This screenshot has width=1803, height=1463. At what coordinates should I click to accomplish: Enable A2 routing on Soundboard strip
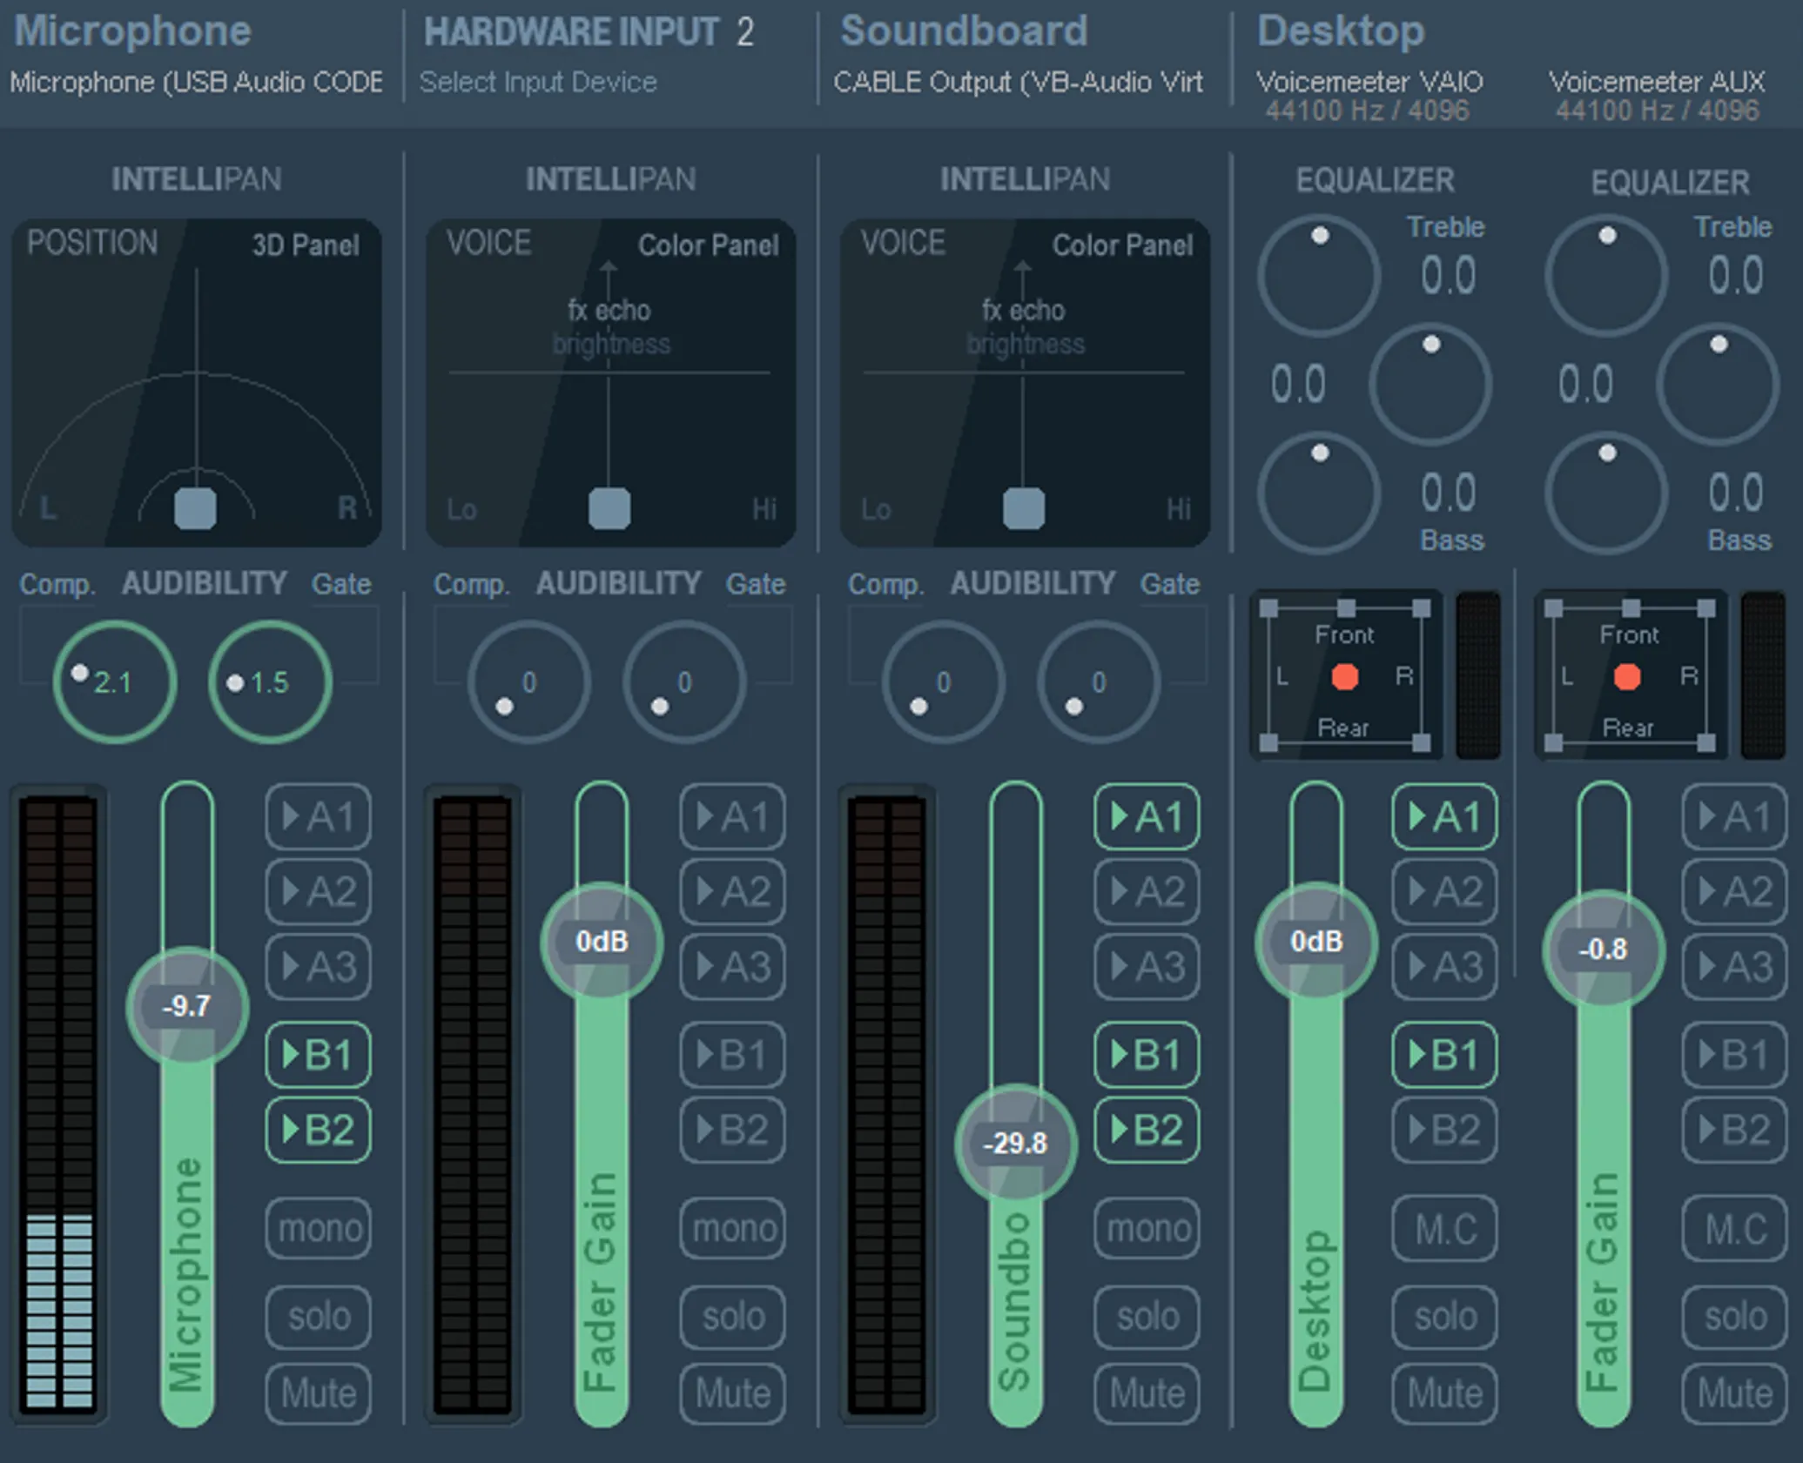tap(1147, 891)
